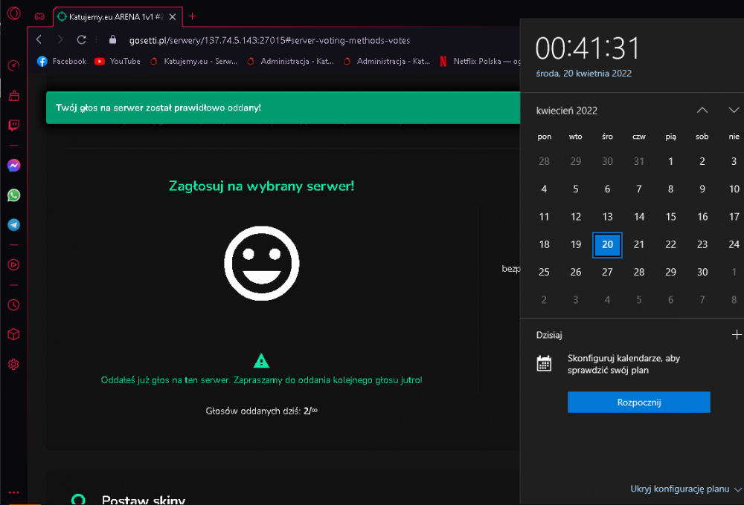View site security padlock info
Viewport: 744px width, 505px height.
click(112, 40)
